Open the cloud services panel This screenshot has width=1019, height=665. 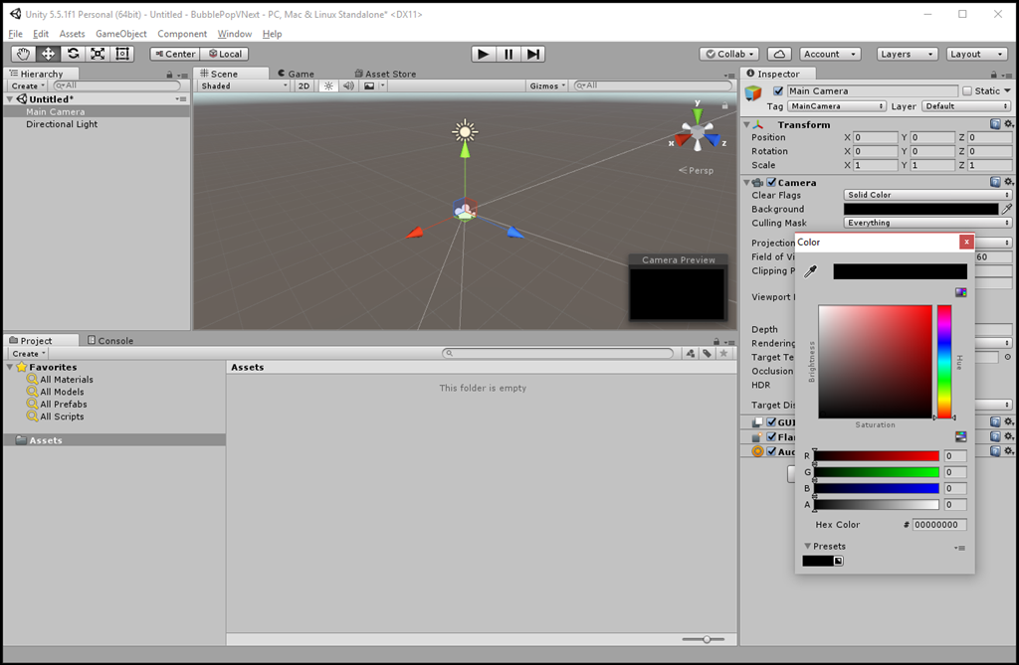click(779, 54)
